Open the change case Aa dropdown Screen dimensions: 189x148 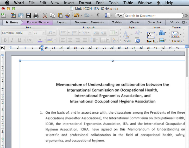(x=52, y=33)
